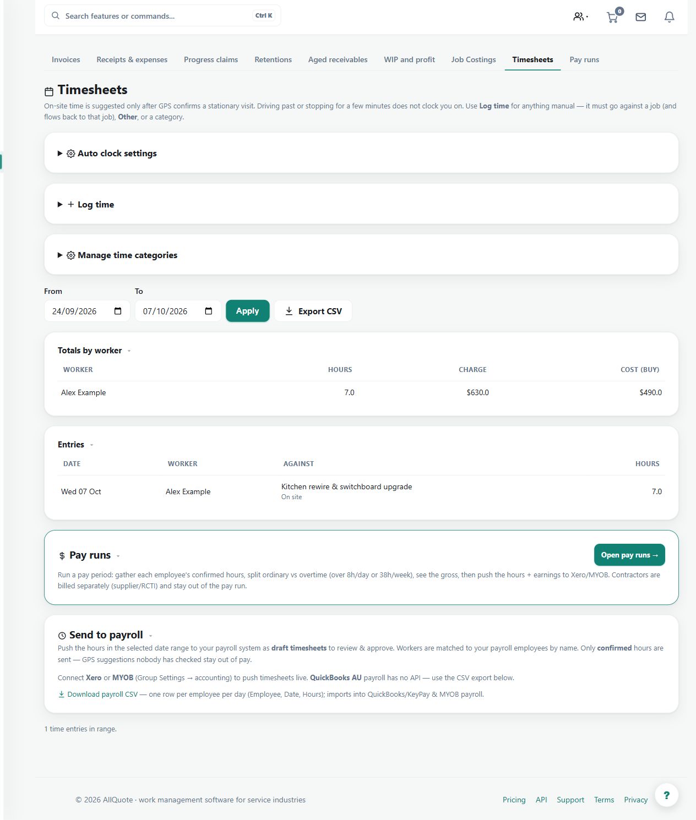Click the COST (BUY) column header
Viewport: 696px width, 820px height.
640,370
